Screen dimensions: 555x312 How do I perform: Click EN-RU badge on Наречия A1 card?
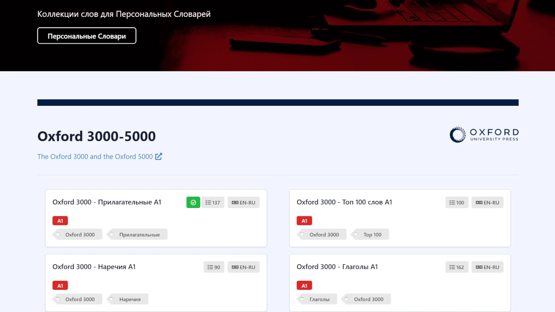pos(244,267)
